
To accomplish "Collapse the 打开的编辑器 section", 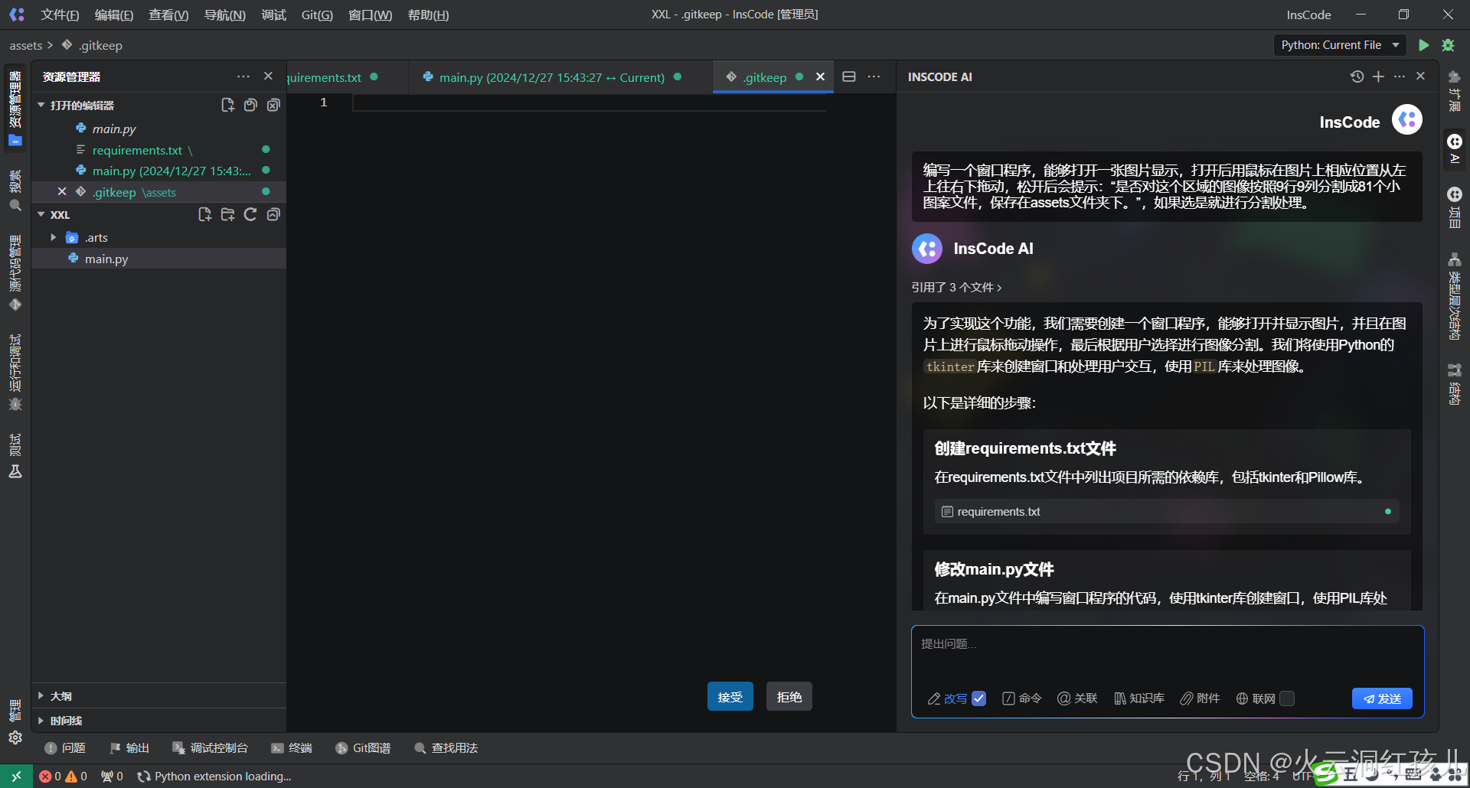I will (x=41, y=105).
